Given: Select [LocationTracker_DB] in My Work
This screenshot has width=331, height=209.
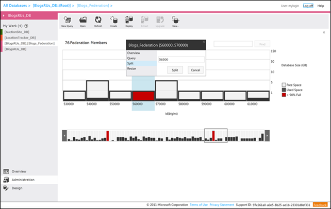Looking at the screenshot, I should [x=20, y=38].
